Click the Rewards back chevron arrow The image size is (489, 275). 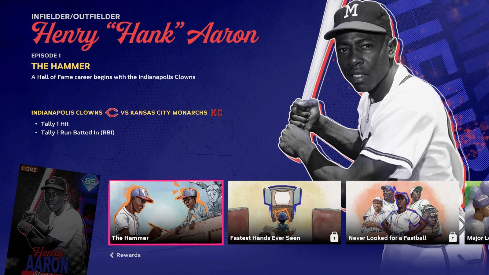pos(112,255)
